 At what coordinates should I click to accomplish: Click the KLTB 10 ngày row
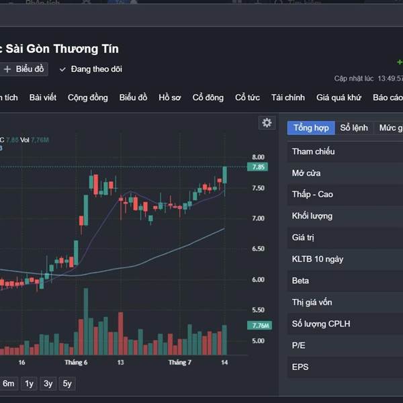pyautogui.click(x=345, y=259)
